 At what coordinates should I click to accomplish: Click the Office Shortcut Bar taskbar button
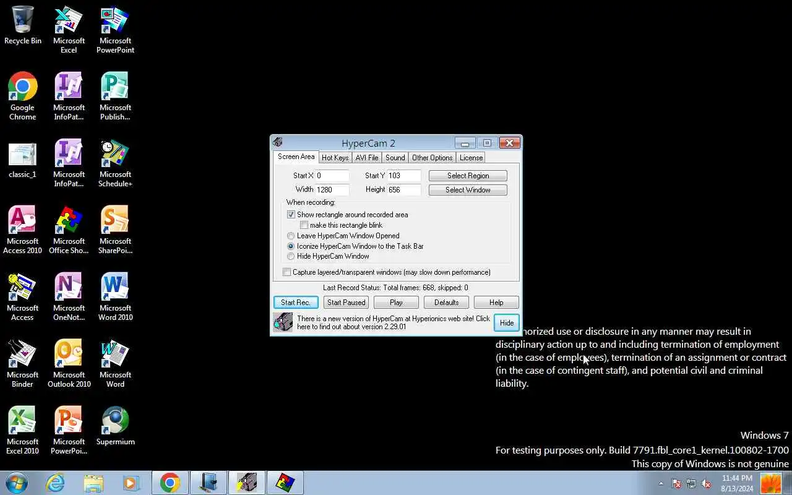click(x=285, y=483)
